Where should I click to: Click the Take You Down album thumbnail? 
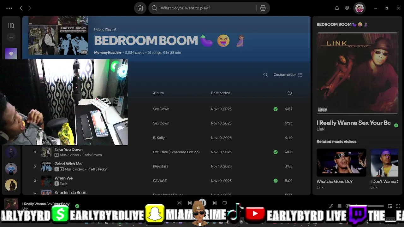click(x=46, y=152)
